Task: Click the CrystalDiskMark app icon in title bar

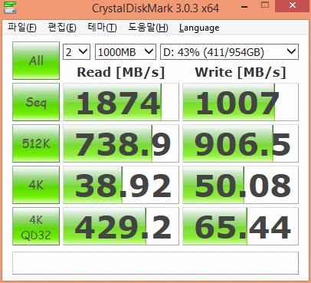Action: (10, 8)
